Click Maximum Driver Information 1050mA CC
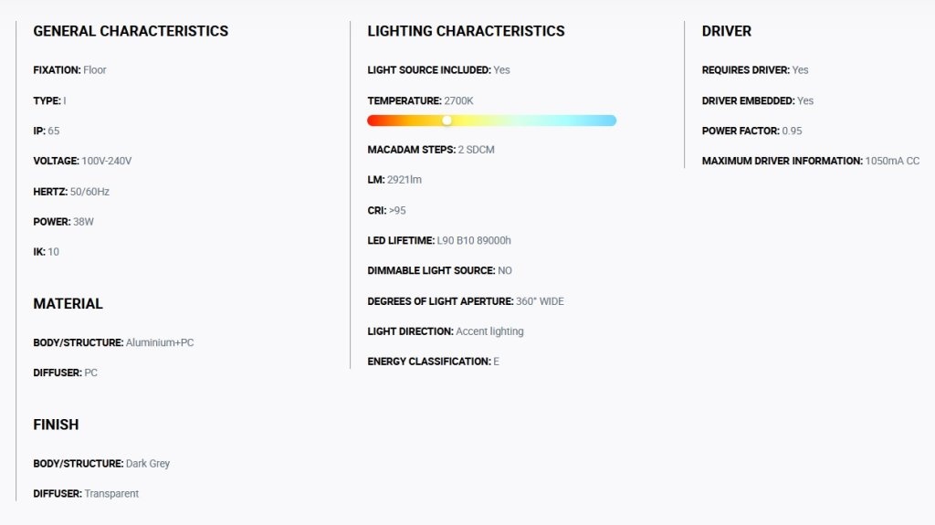Viewport: 935px width, 525px height. tap(811, 161)
